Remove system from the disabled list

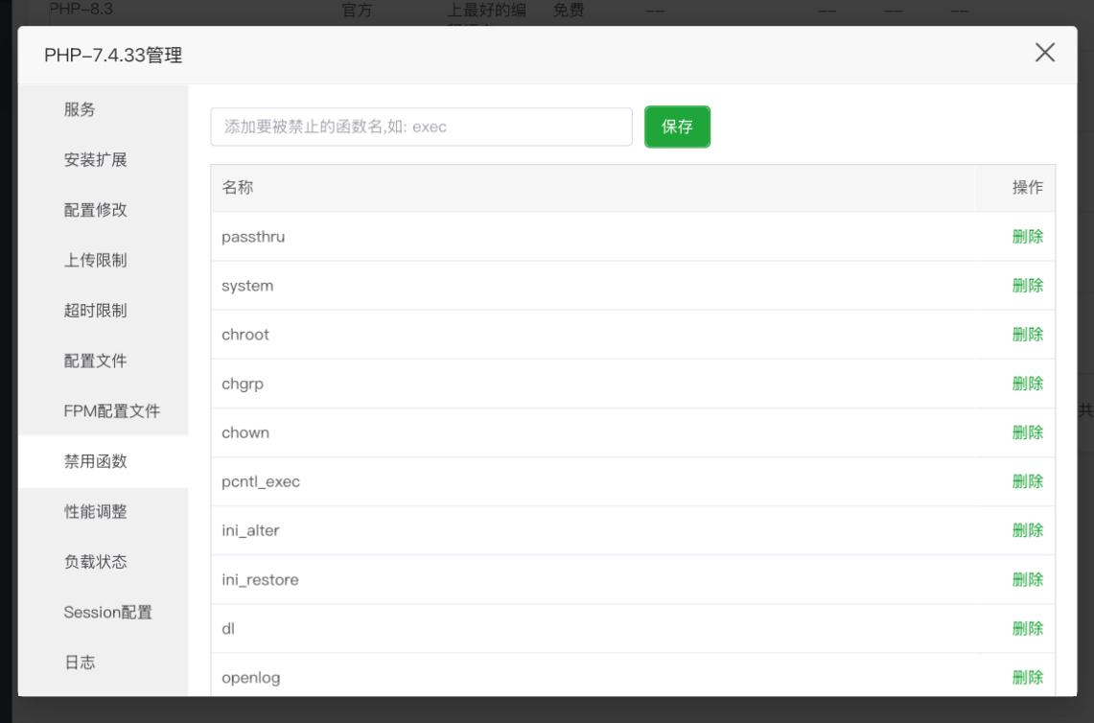coord(1029,285)
